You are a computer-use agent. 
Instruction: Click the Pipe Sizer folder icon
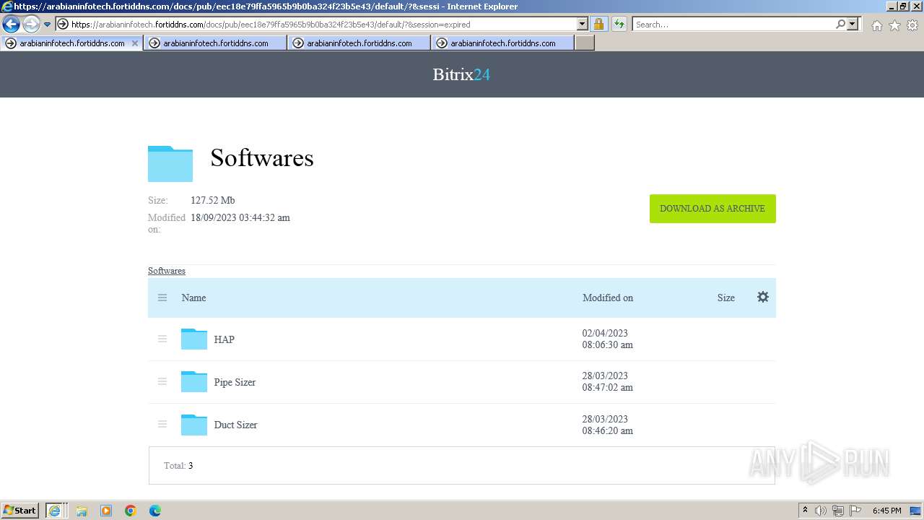[194, 381]
